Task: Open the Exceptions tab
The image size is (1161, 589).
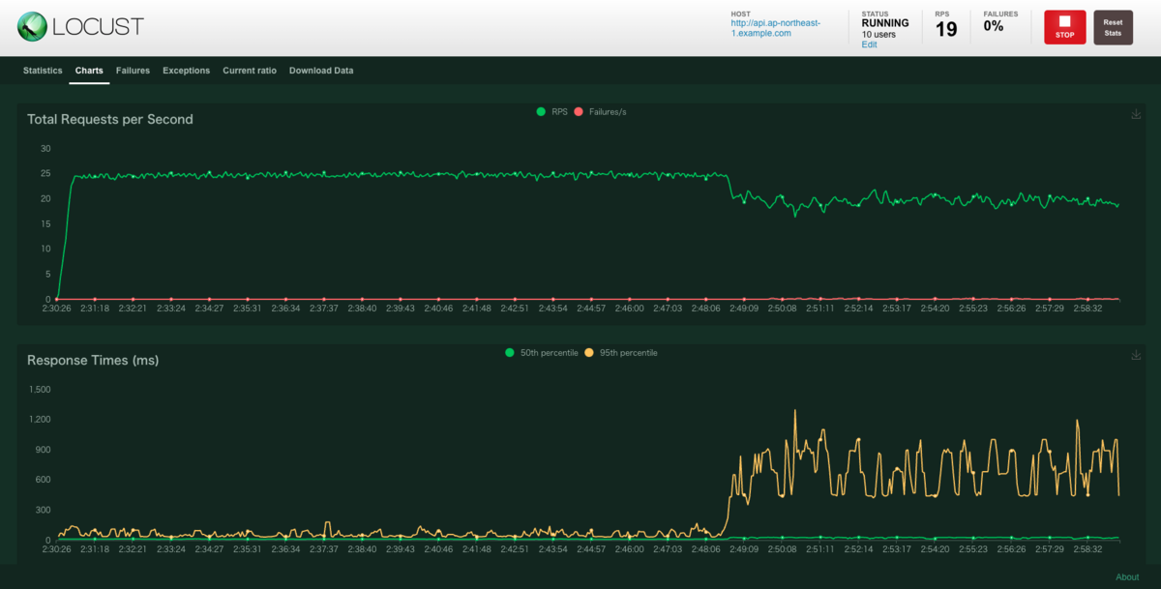Action: [186, 71]
